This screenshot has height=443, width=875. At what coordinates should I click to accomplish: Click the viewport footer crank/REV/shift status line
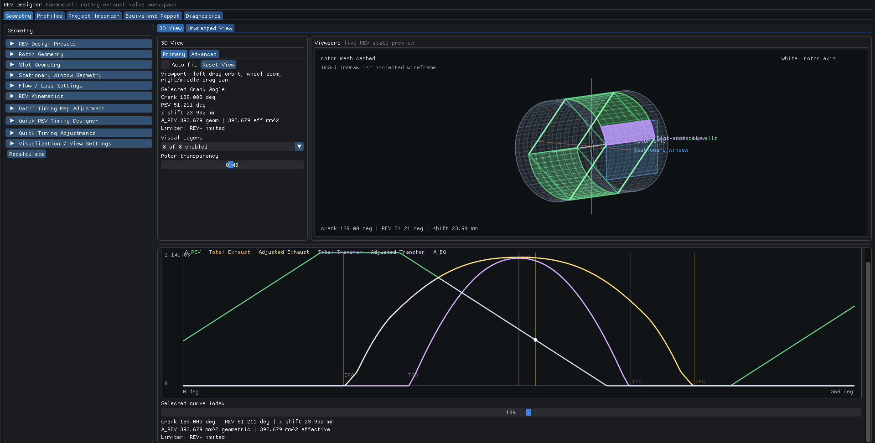click(399, 228)
